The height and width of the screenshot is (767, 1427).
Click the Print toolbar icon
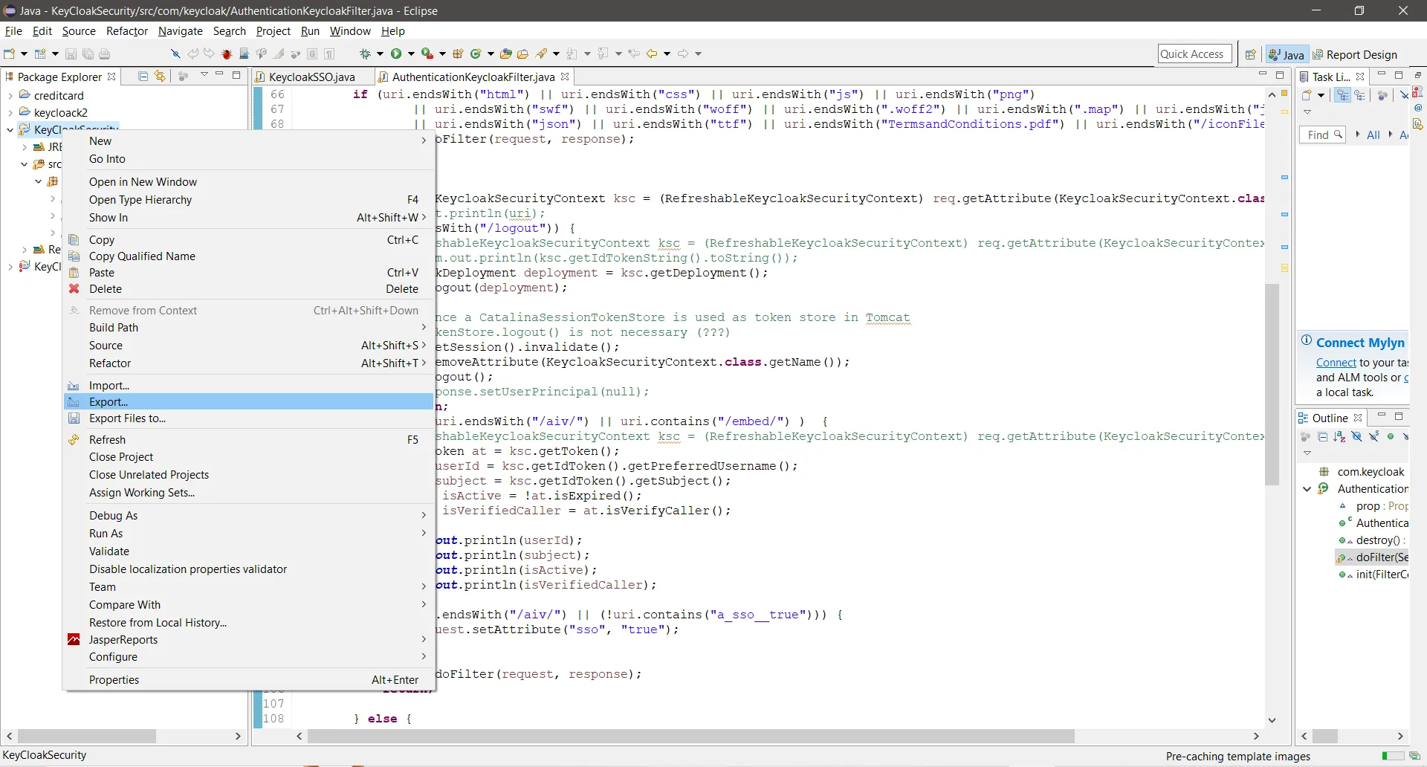point(104,54)
